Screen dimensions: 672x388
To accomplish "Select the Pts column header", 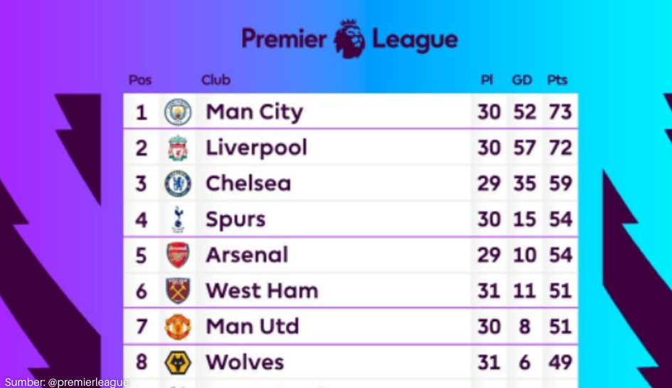I will click(557, 80).
